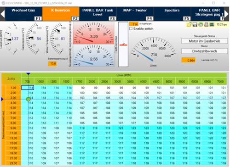This screenshot has height=167, width=230.
Task: Select the 3000 RPM column header
Action: coord(117,81)
